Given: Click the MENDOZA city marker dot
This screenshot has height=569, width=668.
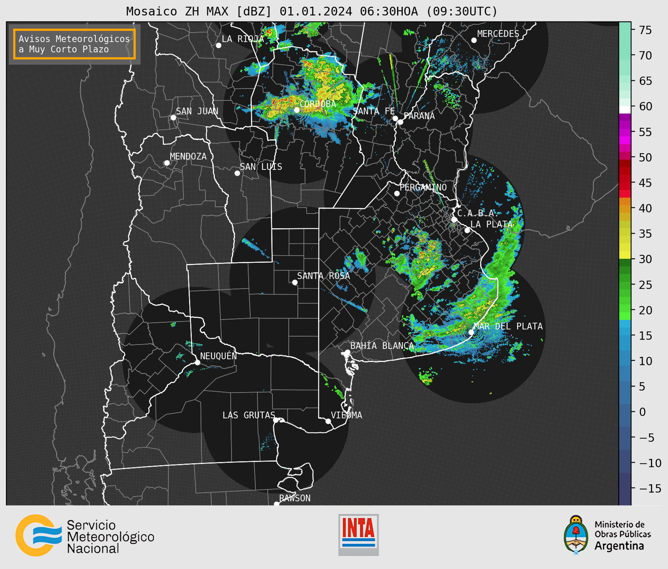Looking at the screenshot, I should tap(167, 163).
